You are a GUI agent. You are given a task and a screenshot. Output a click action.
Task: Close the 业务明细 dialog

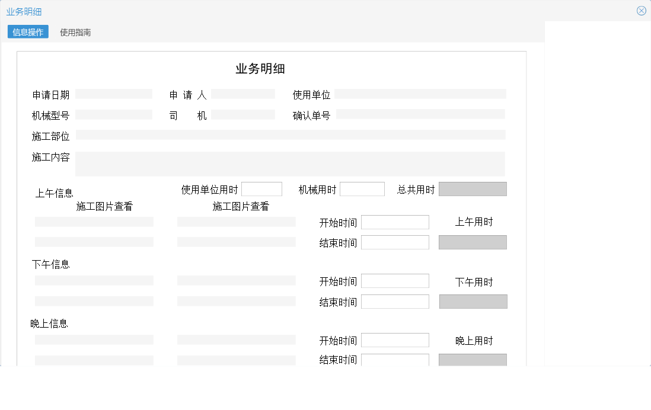642,10
